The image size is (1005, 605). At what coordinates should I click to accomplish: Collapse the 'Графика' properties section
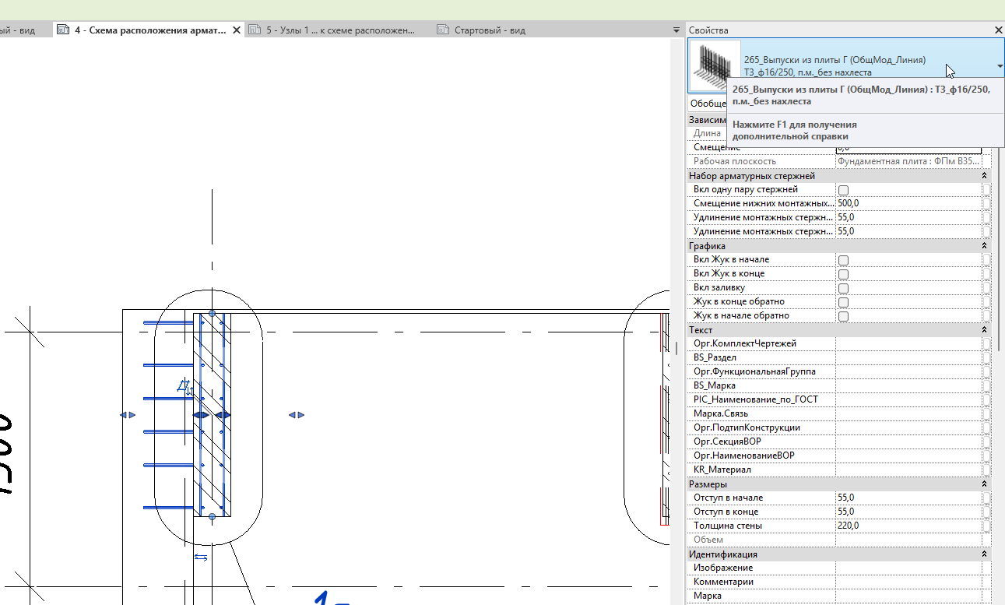click(985, 246)
